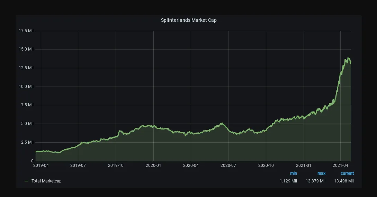The width and height of the screenshot is (377, 197).
Task: Click the 2020-01 x-axis date label
Action: point(153,165)
